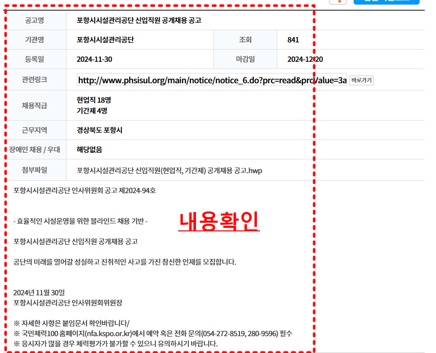Click the body line 포항시시설관리공단 신입직원 공개채용 공고
This screenshot has height=353, width=436.
75,242
